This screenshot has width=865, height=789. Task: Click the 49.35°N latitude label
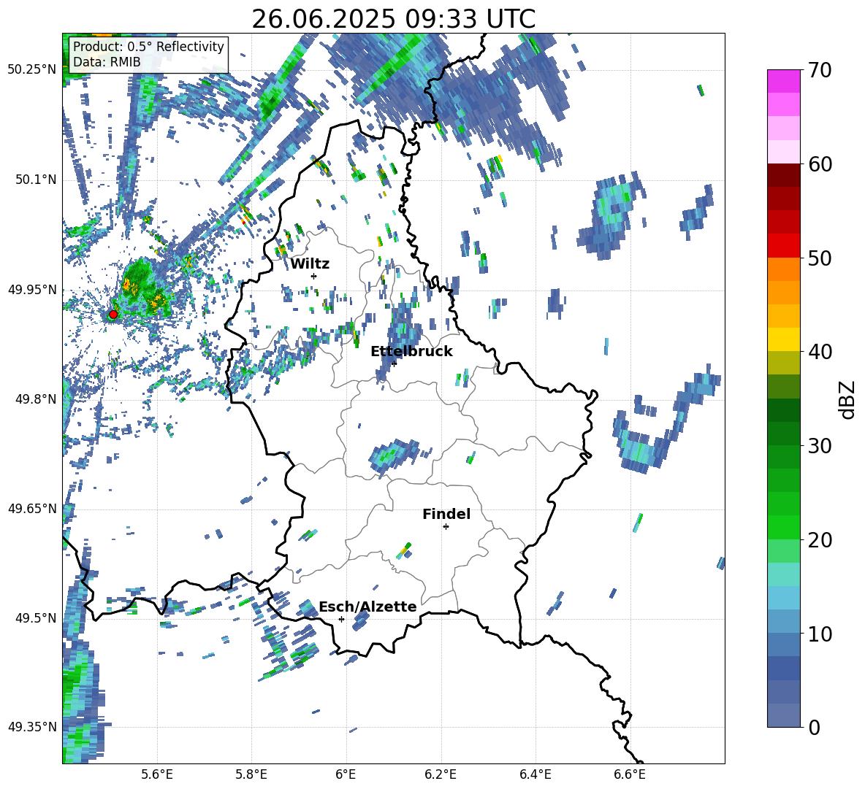tap(32, 727)
